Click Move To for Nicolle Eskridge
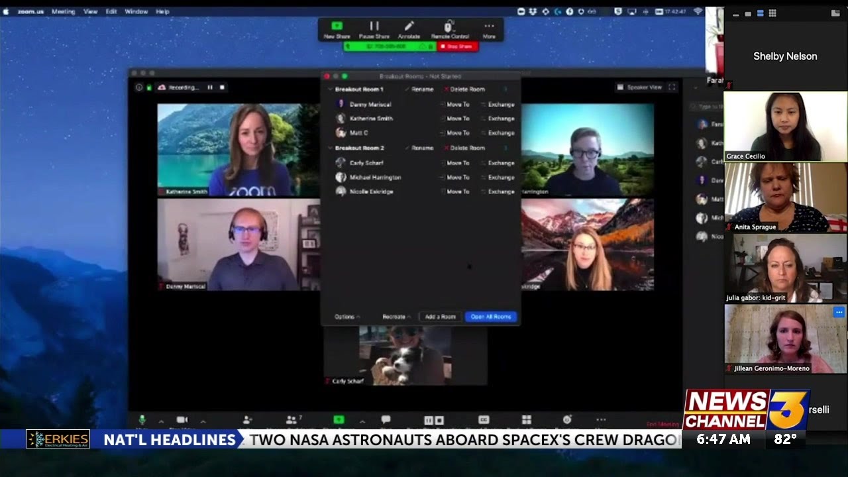This screenshot has width=848, height=477. tap(455, 191)
